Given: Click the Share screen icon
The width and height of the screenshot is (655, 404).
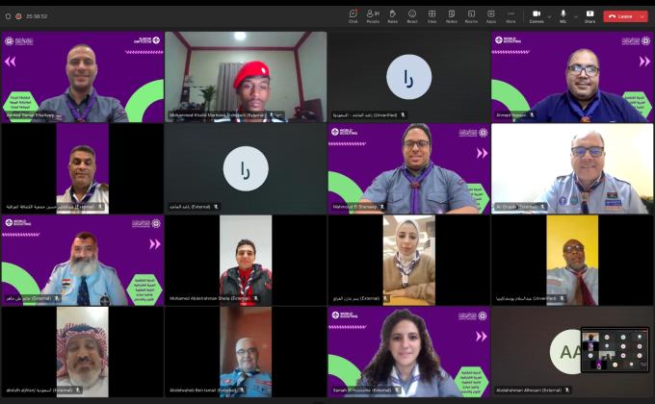Looking at the screenshot, I should pyautogui.click(x=589, y=15).
